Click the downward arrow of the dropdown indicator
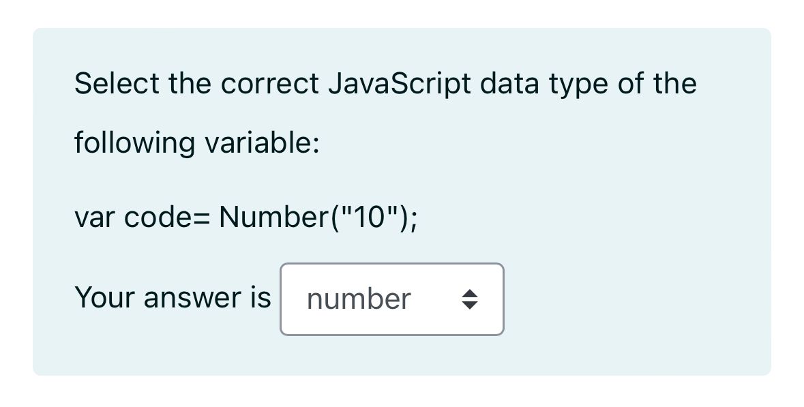804x407 pixels. [x=471, y=305]
